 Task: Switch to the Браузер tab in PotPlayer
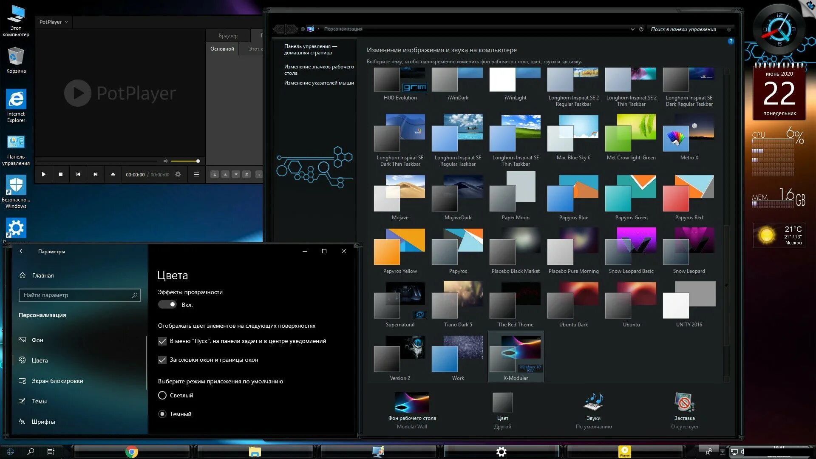click(x=228, y=36)
